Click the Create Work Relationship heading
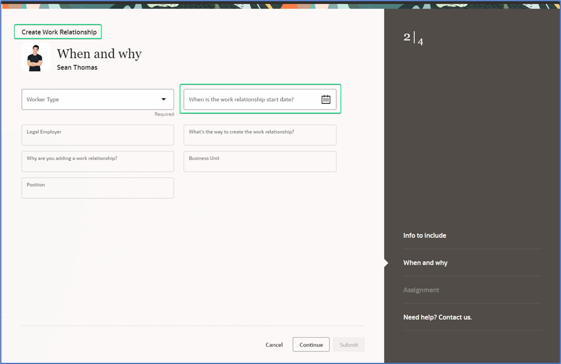The image size is (561, 364). [x=57, y=32]
